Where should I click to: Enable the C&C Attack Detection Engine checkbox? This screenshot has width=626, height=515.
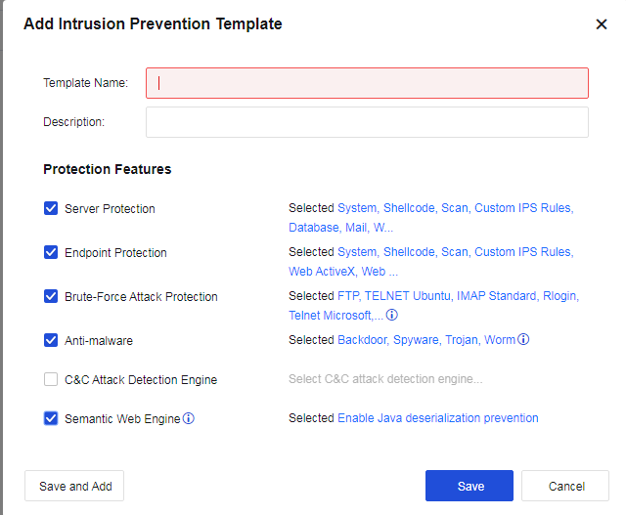[x=51, y=379]
